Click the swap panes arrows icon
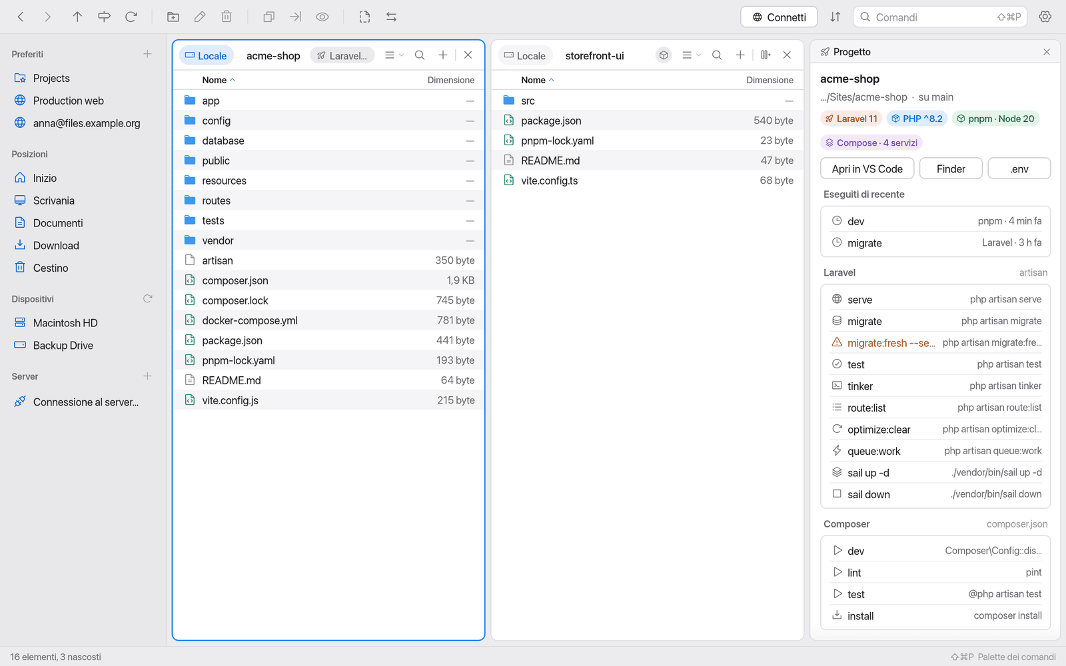Image resolution: width=1066 pixels, height=666 pixels. coord(391,17)
